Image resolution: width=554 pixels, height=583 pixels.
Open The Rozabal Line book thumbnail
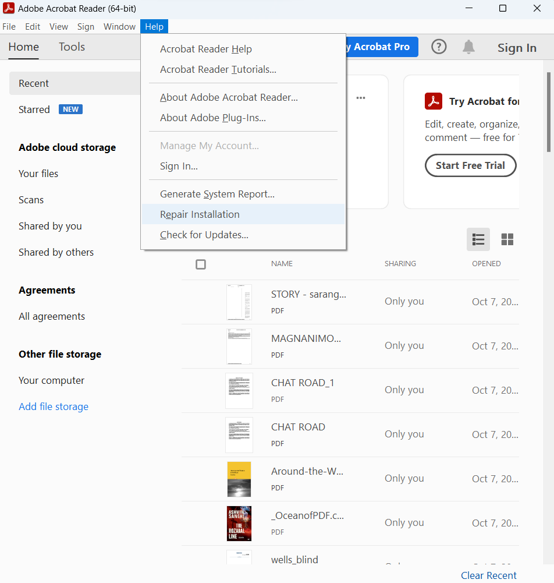pos(239,523)
